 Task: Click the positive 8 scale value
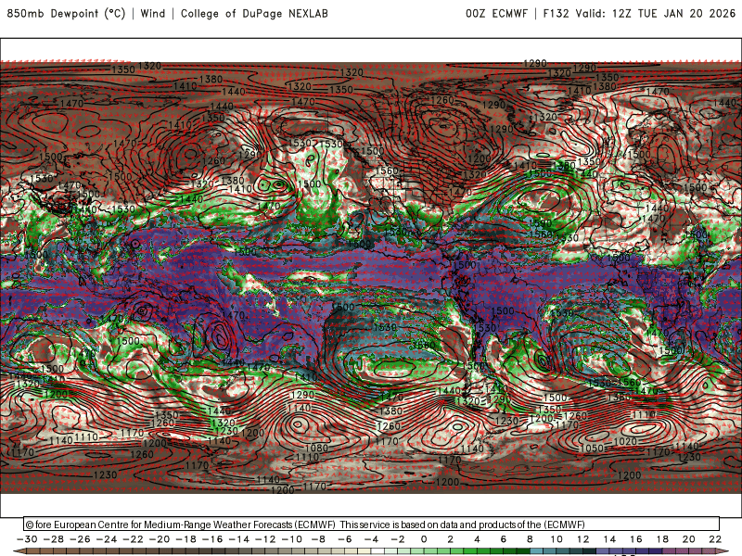530,539
